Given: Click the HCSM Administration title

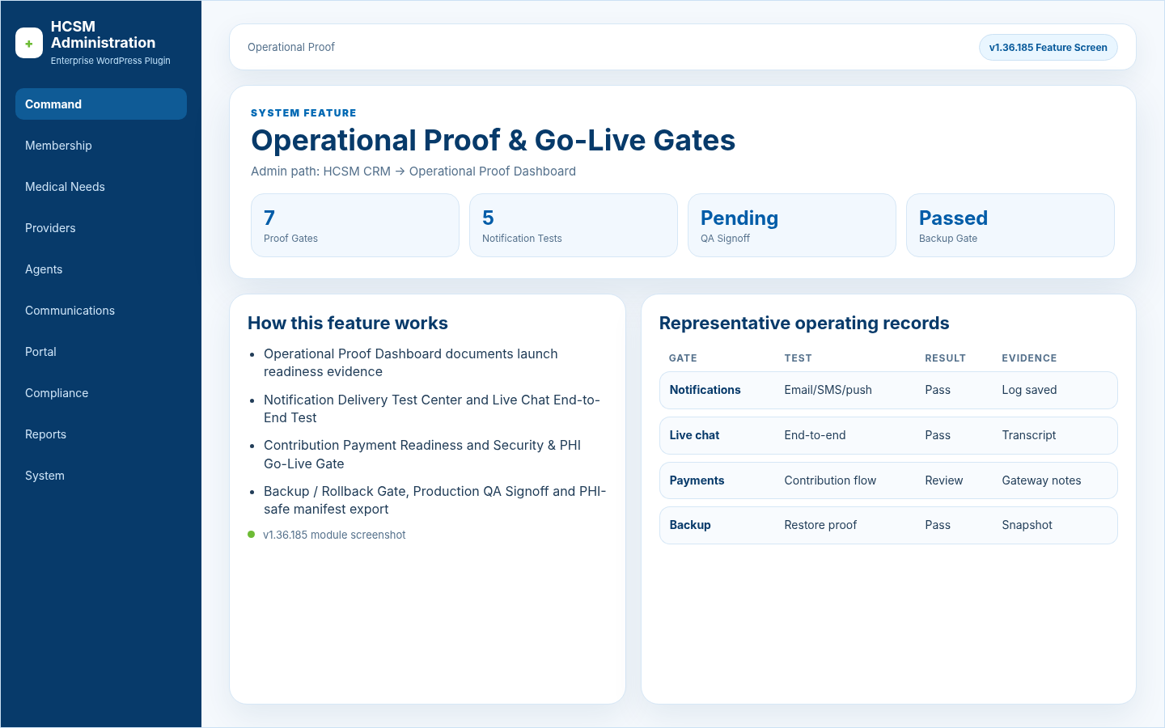Looking at the screenshot, I should tap(103, 35).
